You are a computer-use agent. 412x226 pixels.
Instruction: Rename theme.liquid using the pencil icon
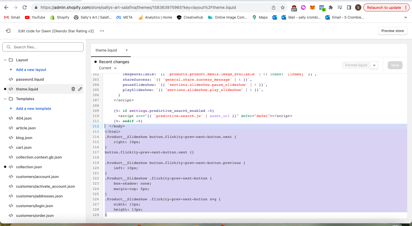[80, 89]
